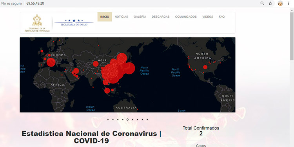The image size is (294, 147).
Task: Select the first slideshow dot
Action: [x=108, y=120]
